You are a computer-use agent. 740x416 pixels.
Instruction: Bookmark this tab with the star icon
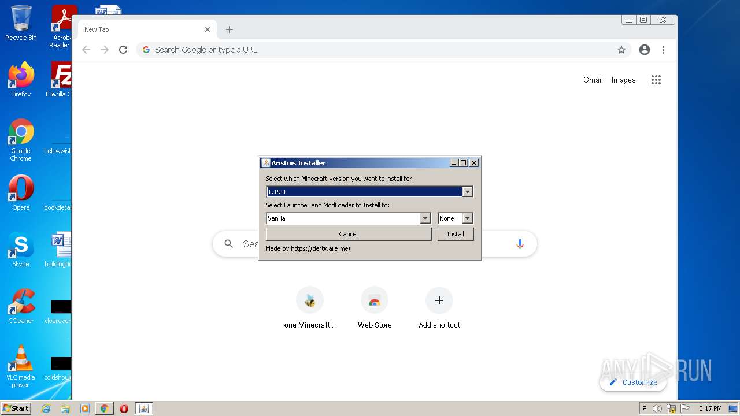point(621,50)
